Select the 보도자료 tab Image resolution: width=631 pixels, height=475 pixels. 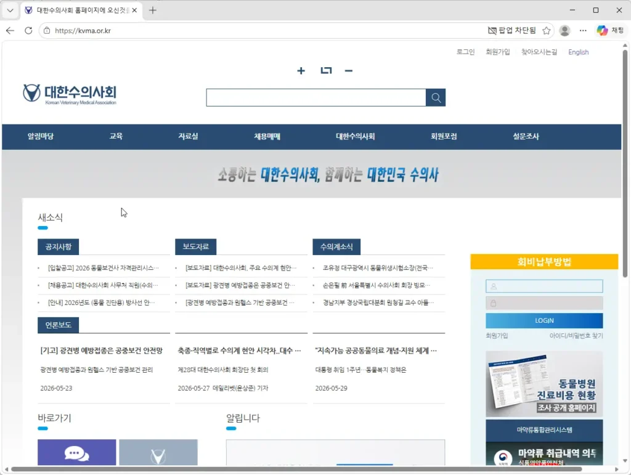[195, 246]
